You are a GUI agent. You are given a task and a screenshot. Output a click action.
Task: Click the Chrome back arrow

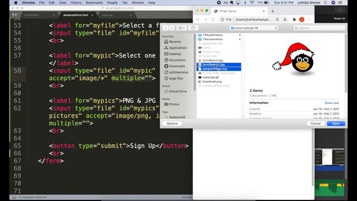pos(198,20)
